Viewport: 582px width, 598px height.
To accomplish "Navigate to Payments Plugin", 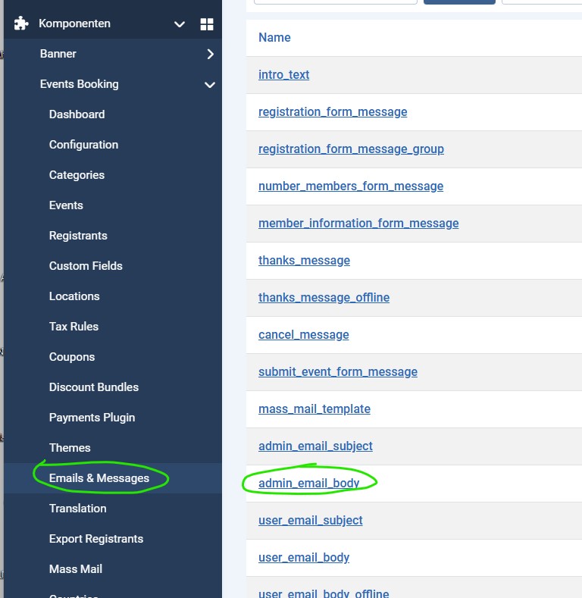I will pos(92,418).
